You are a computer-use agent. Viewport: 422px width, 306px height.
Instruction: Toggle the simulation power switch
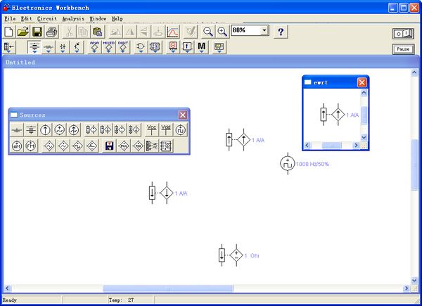tap(402, 34)
